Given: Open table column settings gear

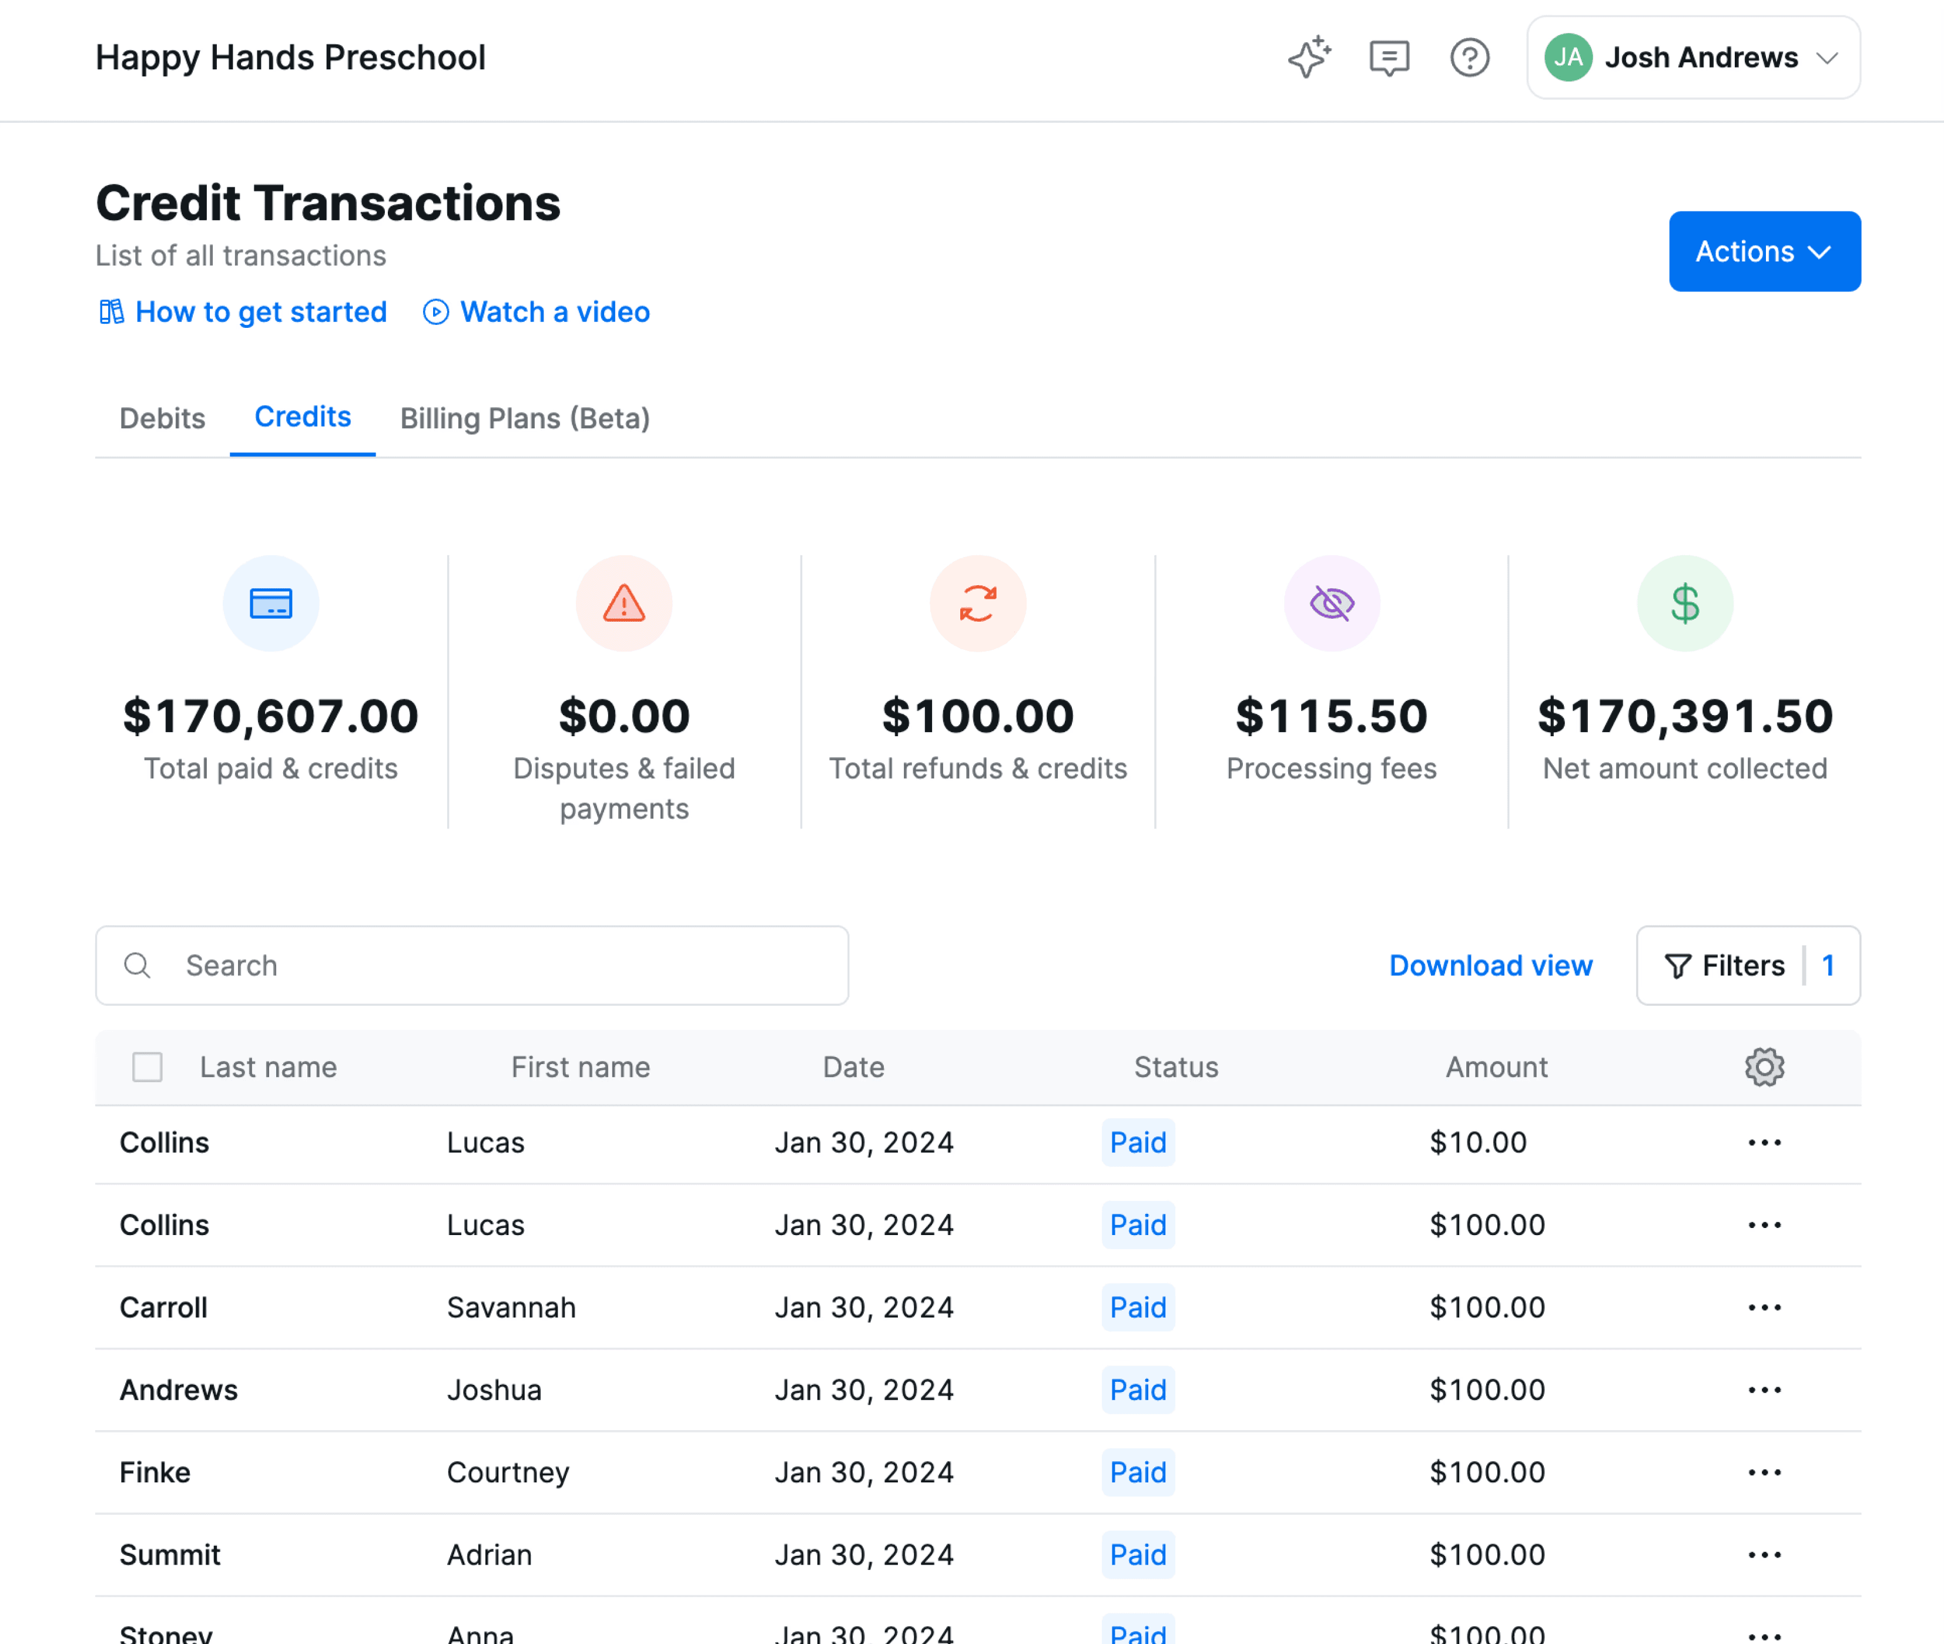Looking at the screenshot, I should (x=1763, y=1067).
